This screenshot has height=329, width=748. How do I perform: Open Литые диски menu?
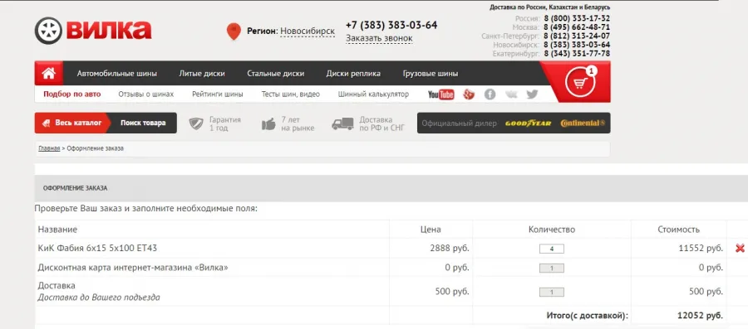pos(202,74)
